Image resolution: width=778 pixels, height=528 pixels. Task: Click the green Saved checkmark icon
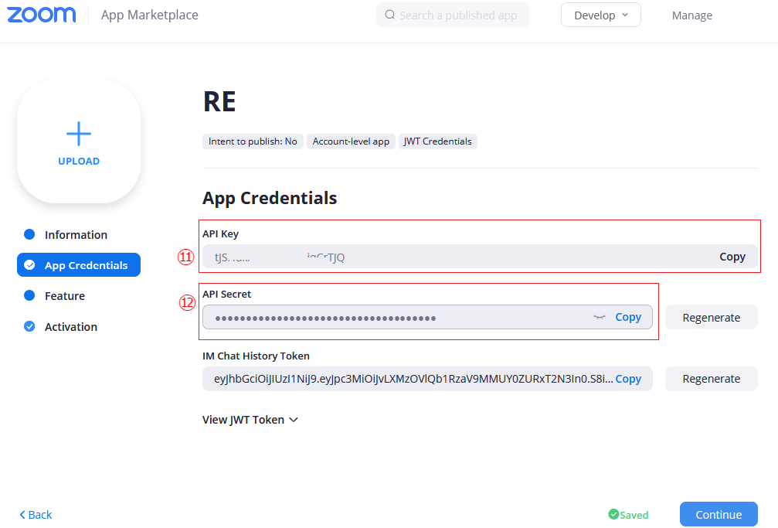[x=613, y=514]
